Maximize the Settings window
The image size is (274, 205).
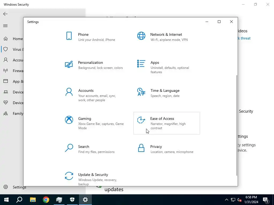pos(219,22)
